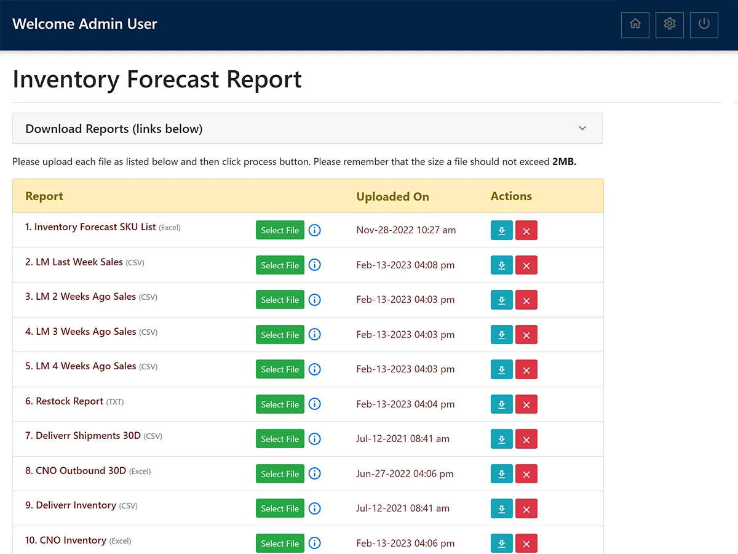Viewport: 738px width, 554px height.
Task: Delete the CNO Outbound 30D file
Action: pyautogui.click(x=526, y=474)
